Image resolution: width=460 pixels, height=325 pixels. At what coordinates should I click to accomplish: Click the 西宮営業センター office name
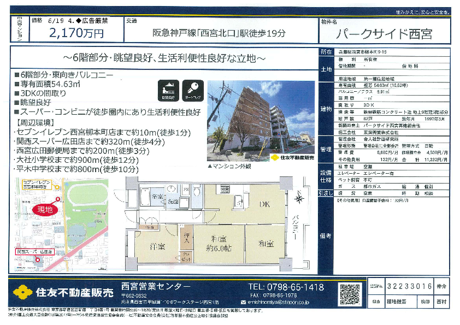[x=156, y=287]
